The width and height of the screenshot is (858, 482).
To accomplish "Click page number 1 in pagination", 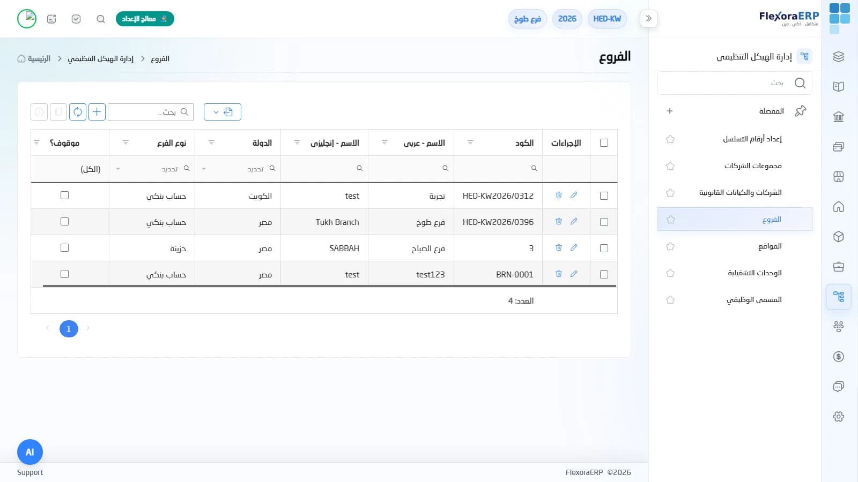I will tap(69, 329).
